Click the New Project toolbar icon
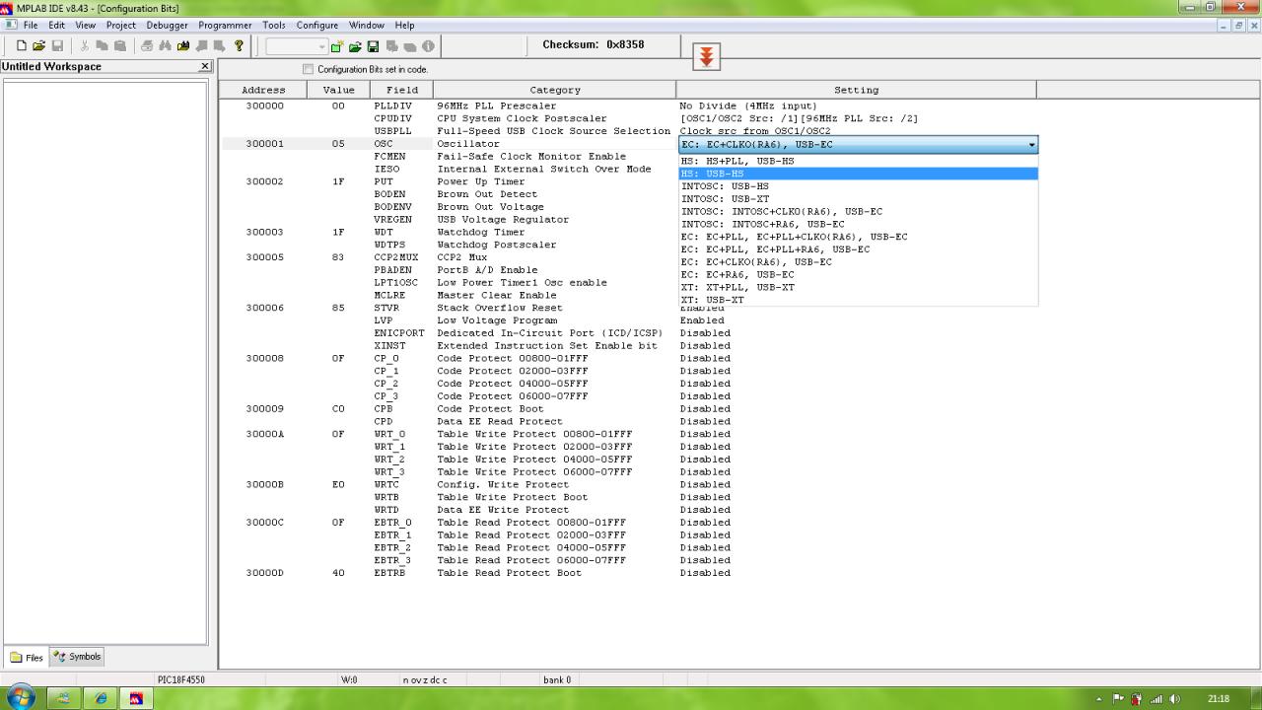The height and width of the screenshot is (710, 1262). click(x=337, y=46)
